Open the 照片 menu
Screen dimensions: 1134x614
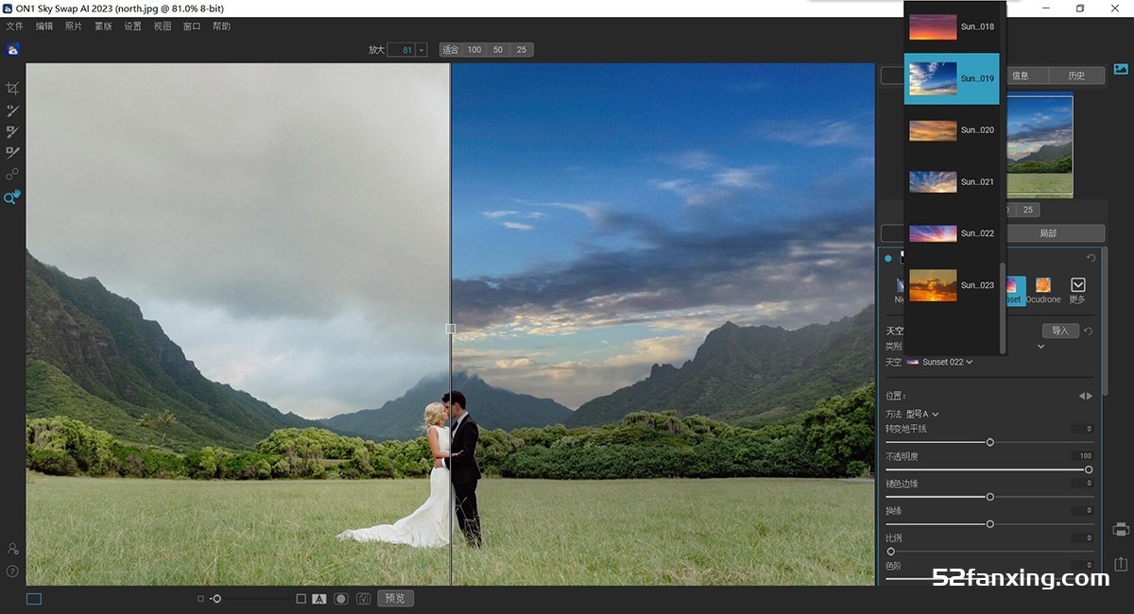pyautogui.click(x=74, y=26)
